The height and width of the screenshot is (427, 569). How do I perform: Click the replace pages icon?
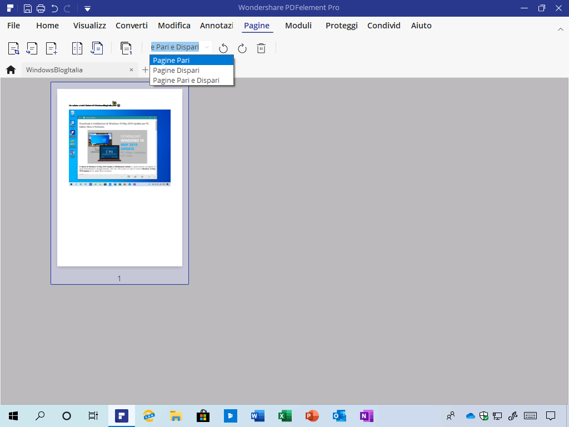tap(97, 48)
